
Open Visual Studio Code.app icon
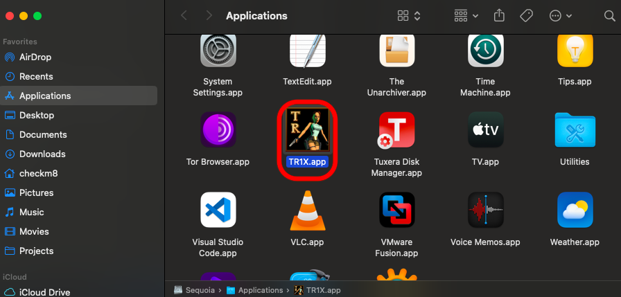tap(218, 210)
